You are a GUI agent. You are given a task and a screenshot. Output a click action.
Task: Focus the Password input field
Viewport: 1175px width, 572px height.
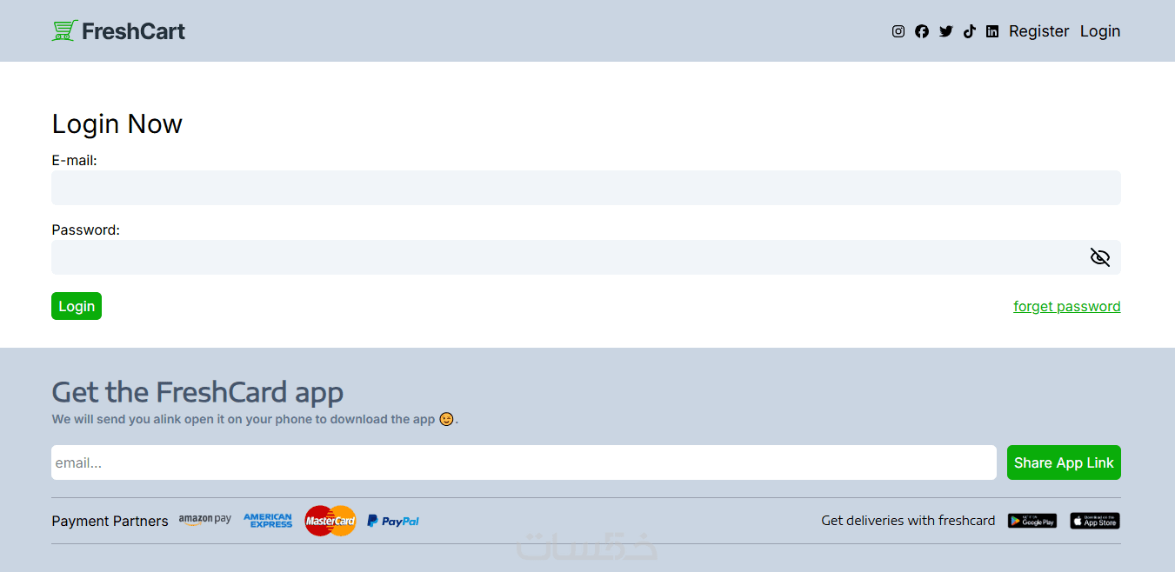click(586, 257)
